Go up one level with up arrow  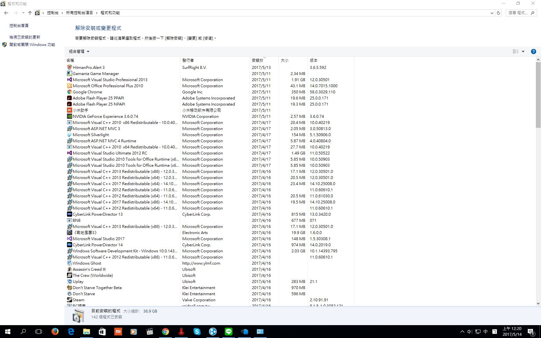click(x=30, y=13)
